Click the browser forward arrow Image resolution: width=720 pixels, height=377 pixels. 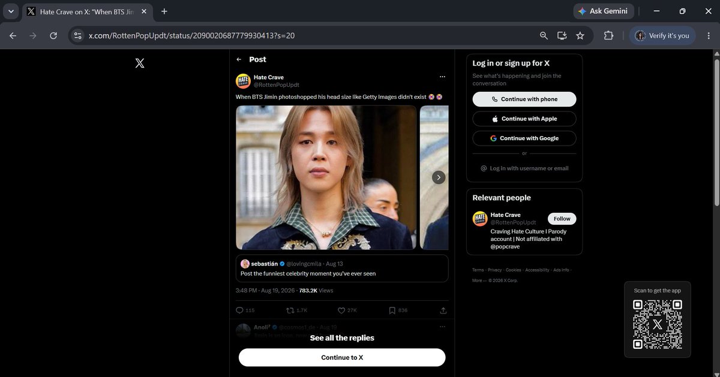coord(33,36)
